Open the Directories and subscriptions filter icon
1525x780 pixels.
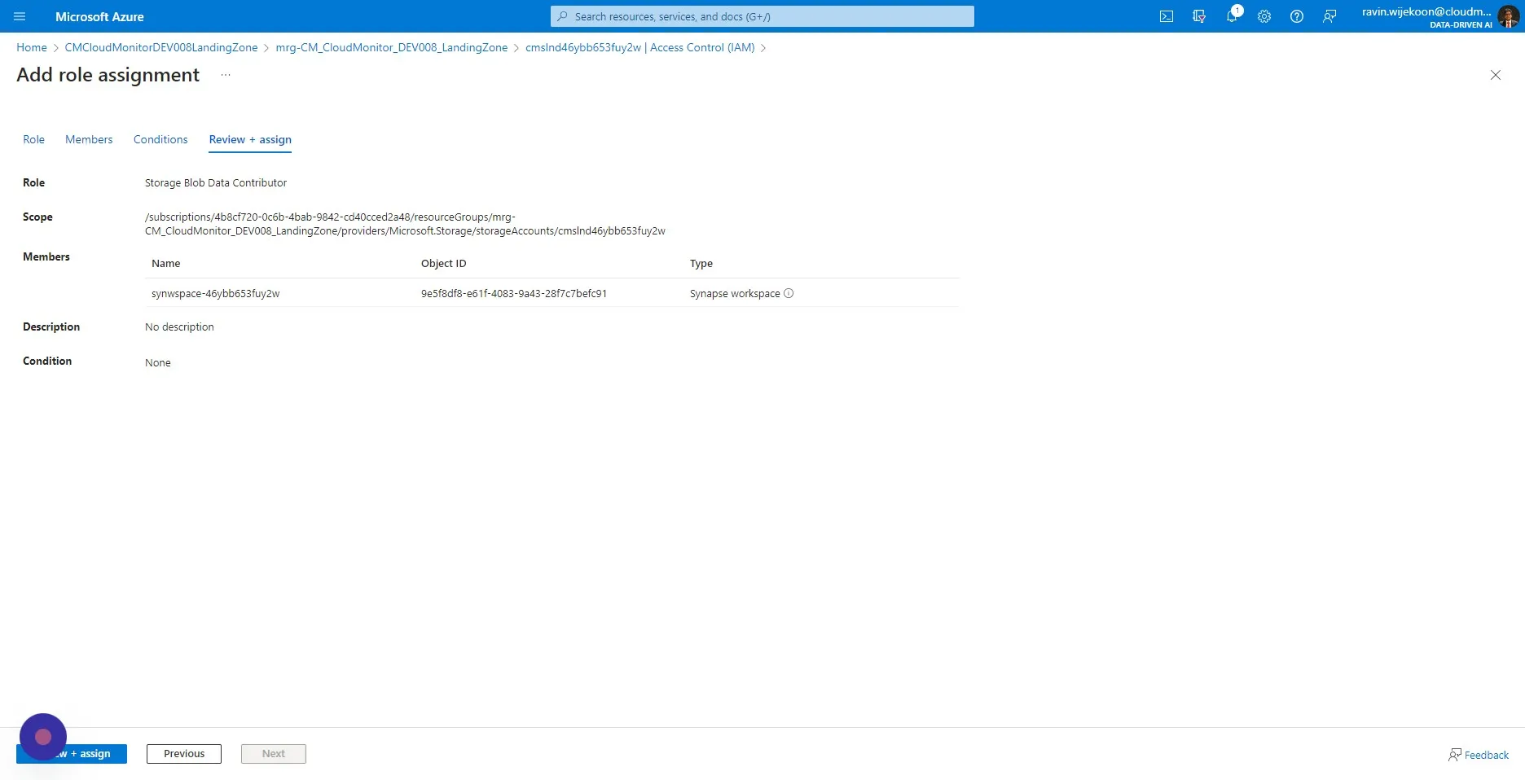coord(1199,16)
